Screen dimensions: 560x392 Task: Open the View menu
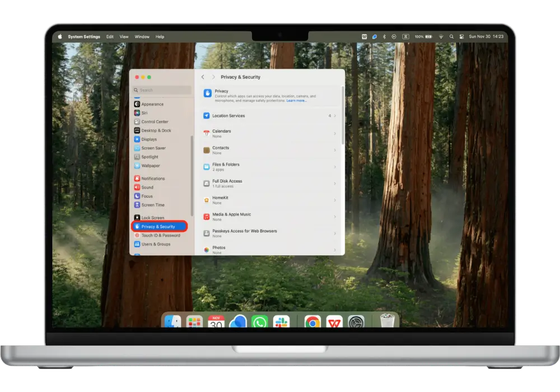click(x=124, y=37)
